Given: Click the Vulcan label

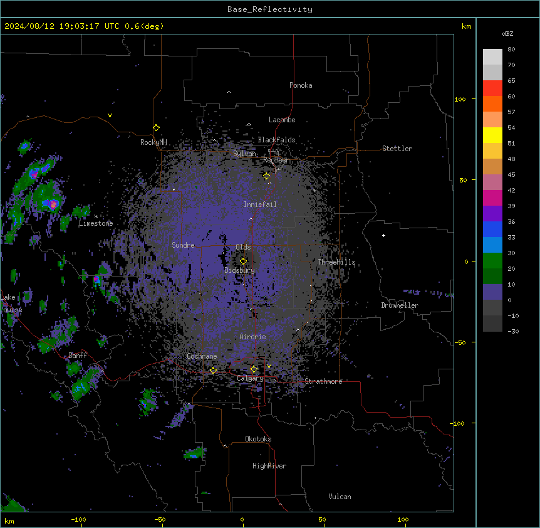Looking at the screenshot, I should (340, 497).
